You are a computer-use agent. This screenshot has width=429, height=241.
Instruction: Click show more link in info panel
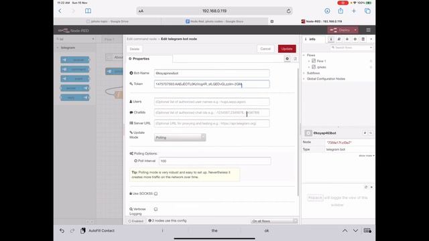367,156
